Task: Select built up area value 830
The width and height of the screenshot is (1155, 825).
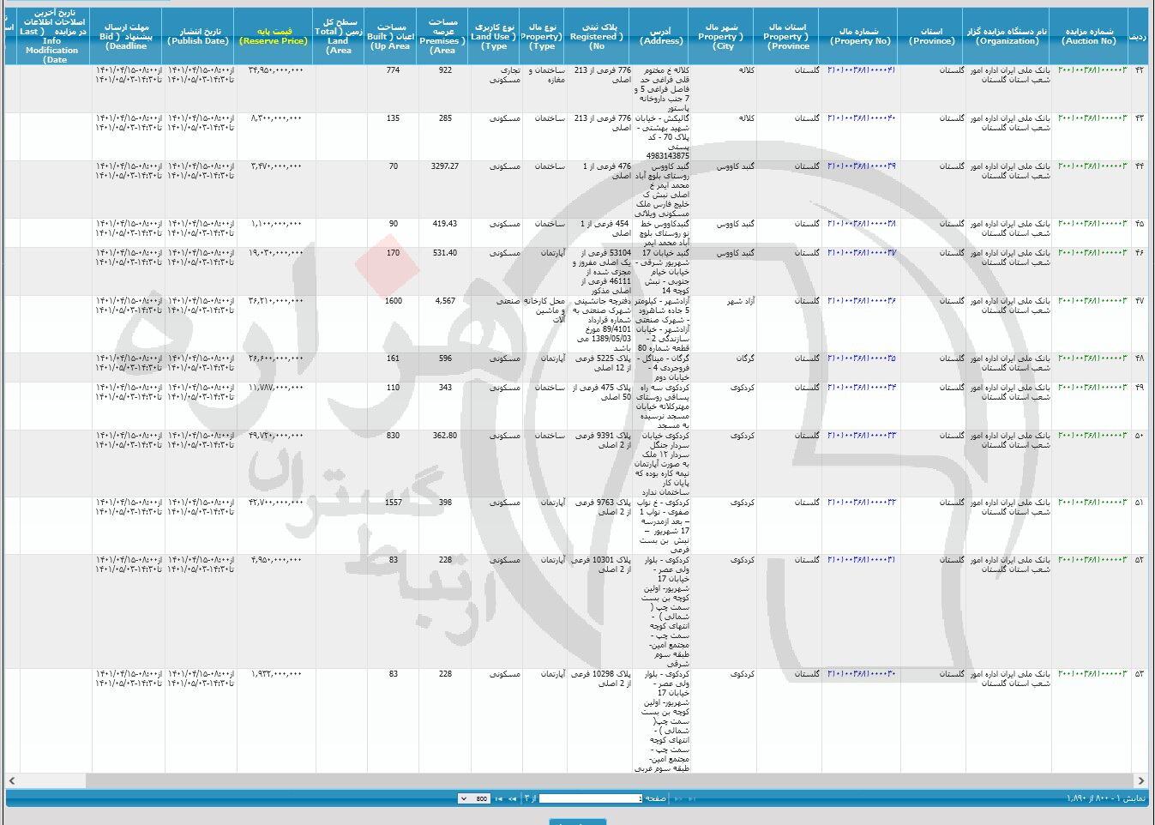Action: 393,436
